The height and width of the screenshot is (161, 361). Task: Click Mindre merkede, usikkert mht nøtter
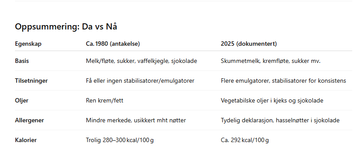click(x=136, y=121)
